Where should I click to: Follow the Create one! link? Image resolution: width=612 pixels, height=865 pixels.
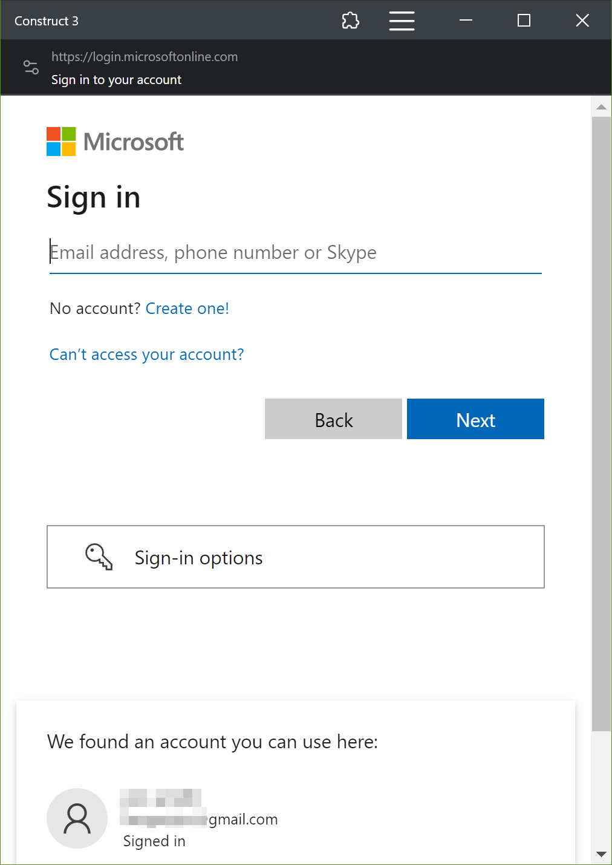[x=187, y=308]
